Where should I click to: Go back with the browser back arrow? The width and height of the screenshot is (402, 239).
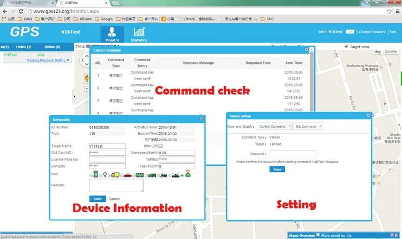click(5, 11)
